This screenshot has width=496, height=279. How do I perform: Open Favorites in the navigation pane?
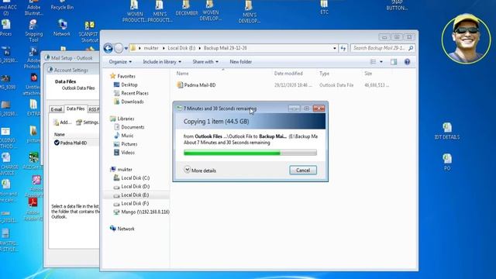[126, 76]
